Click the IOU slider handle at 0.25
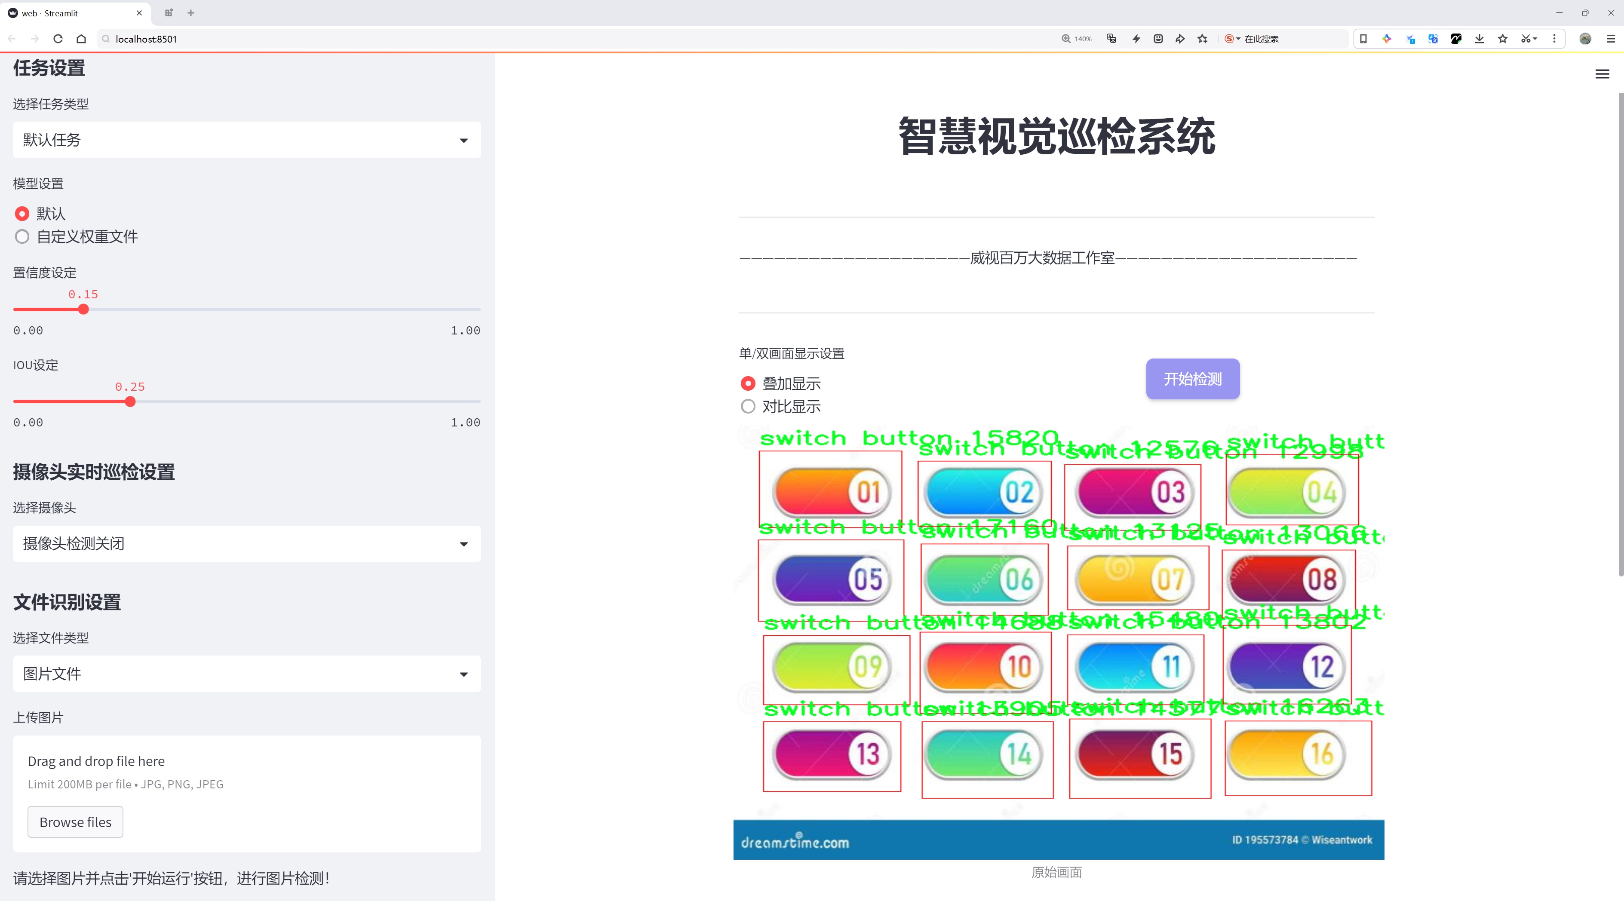 coord(130,401)
